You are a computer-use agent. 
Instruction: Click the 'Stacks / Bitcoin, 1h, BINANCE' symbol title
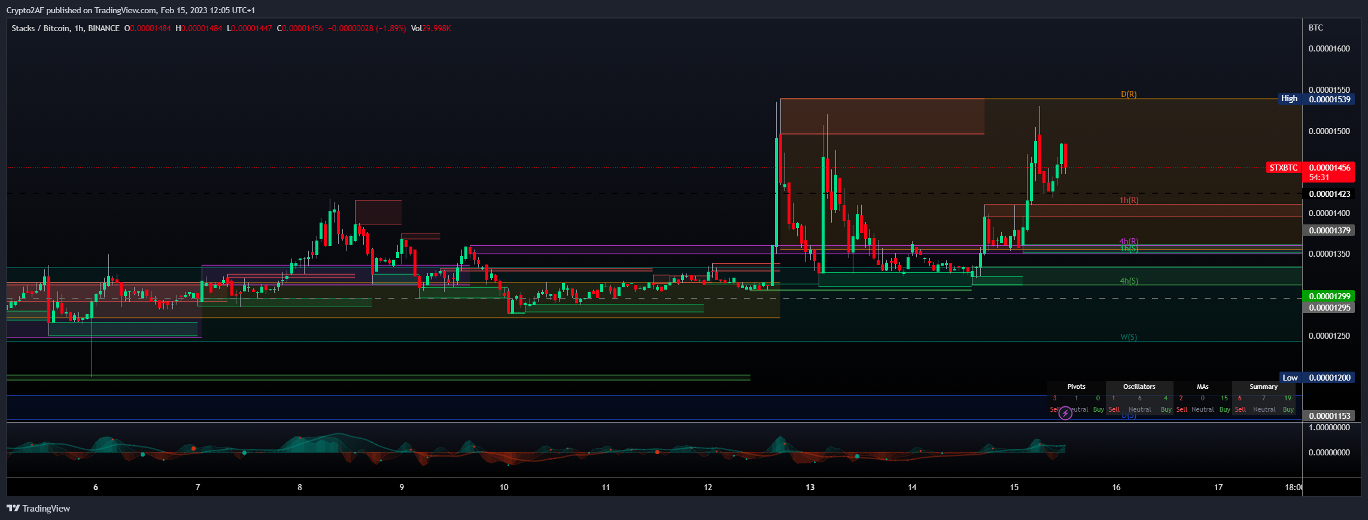(x=65, y=28)
